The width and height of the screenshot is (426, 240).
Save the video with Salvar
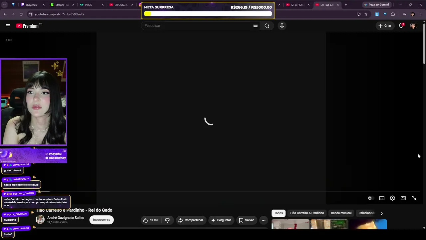click(x=246, y=220)
